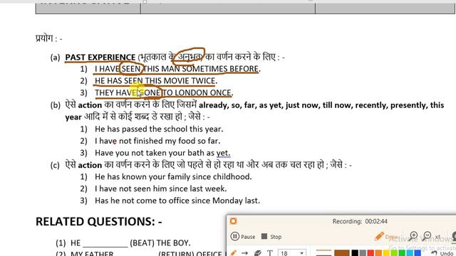Image resolution: width=456 pixels, height=256 pixels.
Task: Open the line thickness selector
Action: point(323,253)
